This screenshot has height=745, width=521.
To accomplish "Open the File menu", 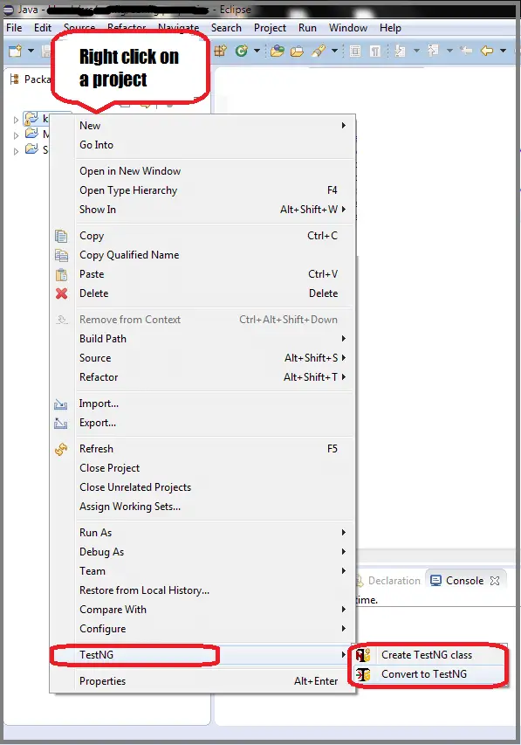I will pyautogui.click(x=14, y=28).
